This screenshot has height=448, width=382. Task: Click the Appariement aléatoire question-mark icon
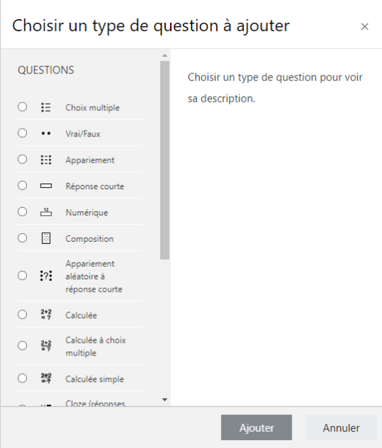coord(46,276)
